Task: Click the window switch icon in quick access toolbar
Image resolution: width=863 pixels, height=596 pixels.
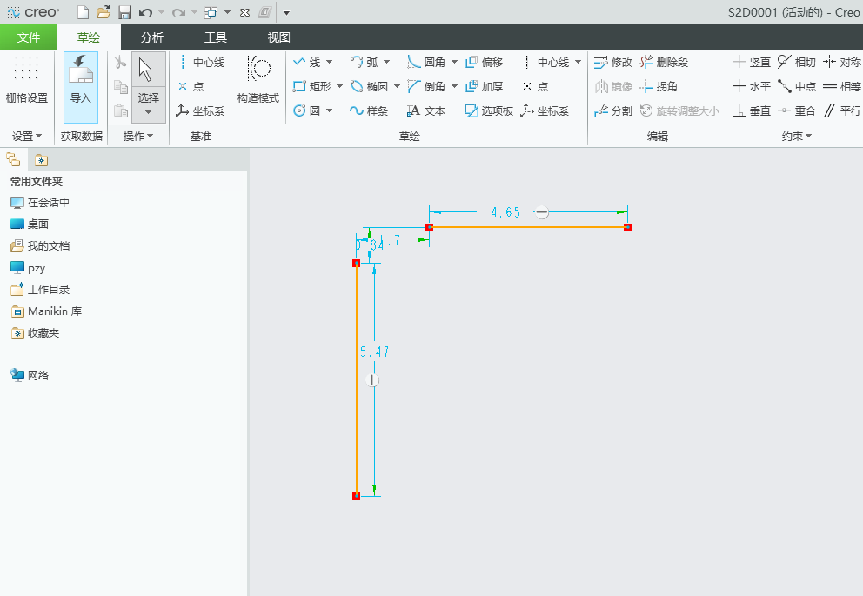Action: pos(211,12)
